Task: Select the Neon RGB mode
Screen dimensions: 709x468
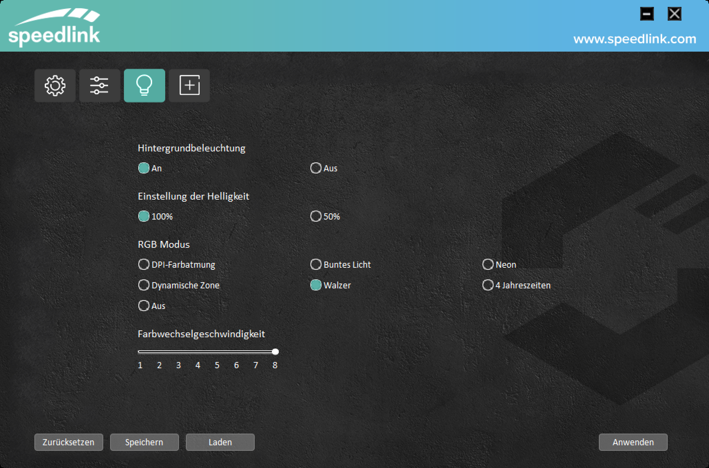Action: [488, 265]
